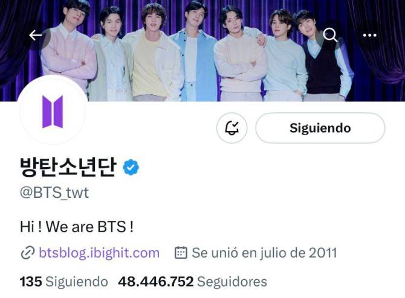
Task: Click the @BTS_twt handle text
Action: click(54, 193)
